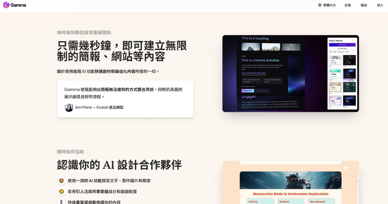Click Ann Marie's avatar photo
The height and width of the screenshot is (204, 388).
point(69,108)
